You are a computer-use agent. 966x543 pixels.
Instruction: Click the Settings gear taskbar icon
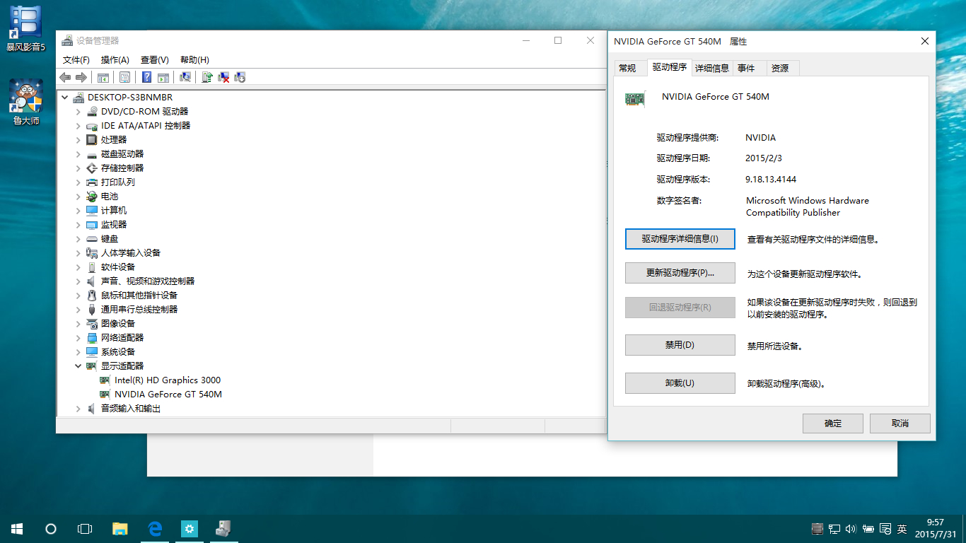tap(189, 528)
